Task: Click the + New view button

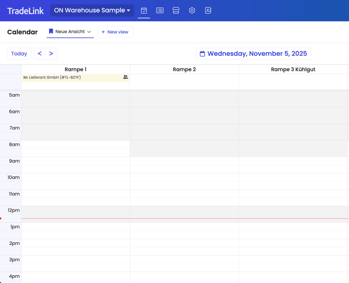Action: (115, 32)
